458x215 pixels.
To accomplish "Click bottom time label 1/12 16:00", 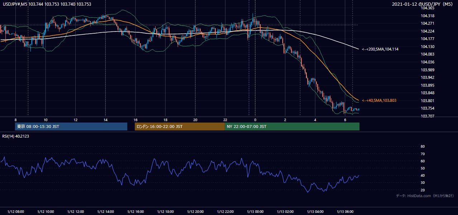I will point(135,212).
